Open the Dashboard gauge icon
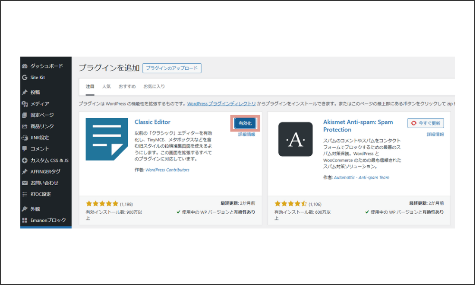Image resolution: width=475 pixels, height=285 pixels. (x=25, y=66)
